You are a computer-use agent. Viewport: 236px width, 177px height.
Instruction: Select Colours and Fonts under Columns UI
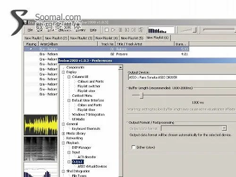[x=91, y=82]
